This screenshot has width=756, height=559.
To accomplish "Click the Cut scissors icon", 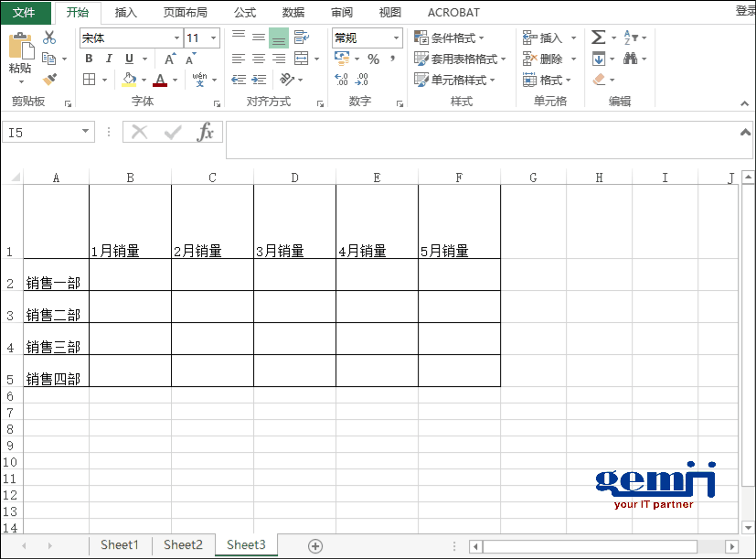I will tap(49, 38).
